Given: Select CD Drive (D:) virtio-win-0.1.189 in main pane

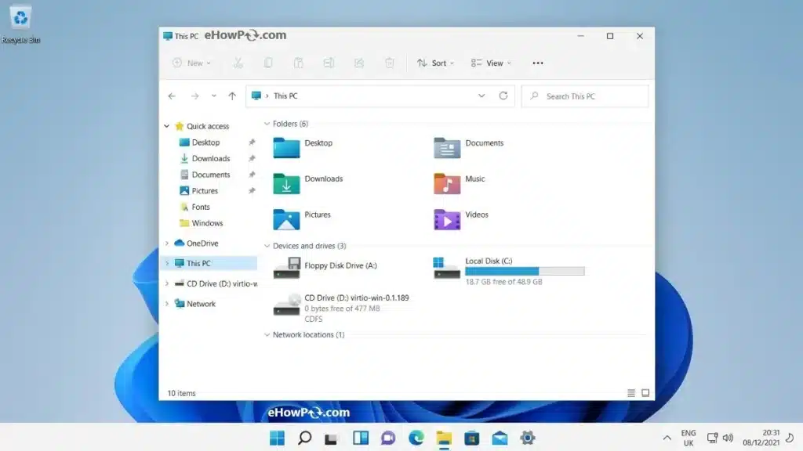Looking at the screenshot, I should (x=340, y=307).
